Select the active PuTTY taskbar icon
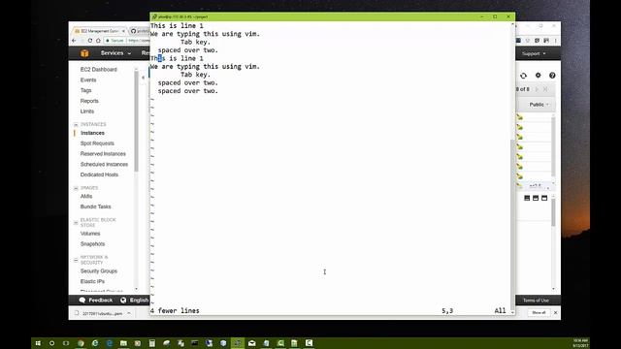The height and width of the screenshot is (349, 621). (x=238, y=343)
